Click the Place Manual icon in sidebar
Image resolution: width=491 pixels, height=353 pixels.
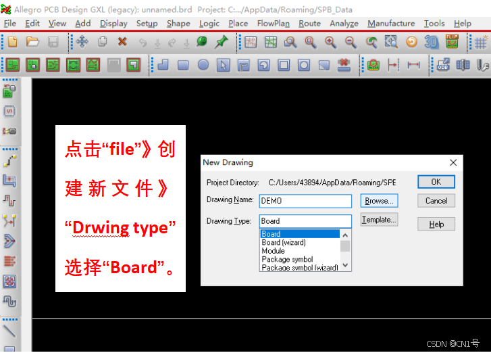9,91
